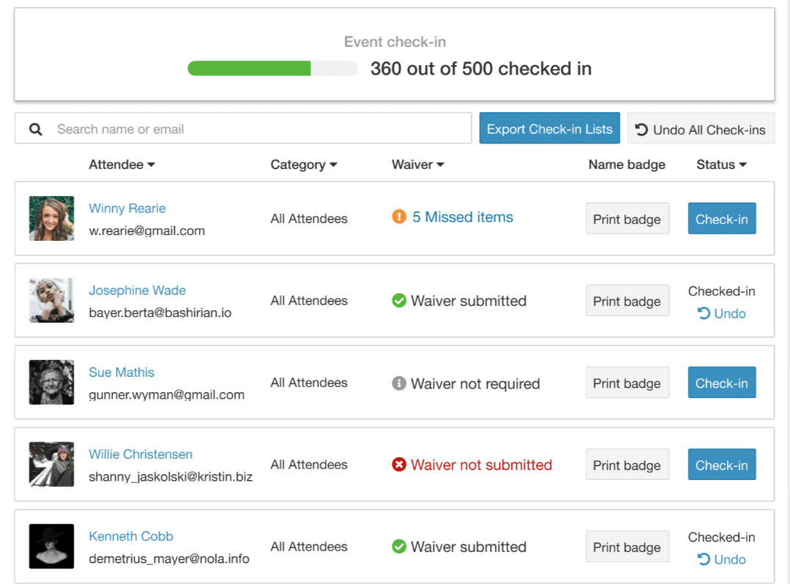This screenshot has width=790, height=584.
Task: Undo check-in for Kenneth Cobb
Action: [x=722, y=560]
